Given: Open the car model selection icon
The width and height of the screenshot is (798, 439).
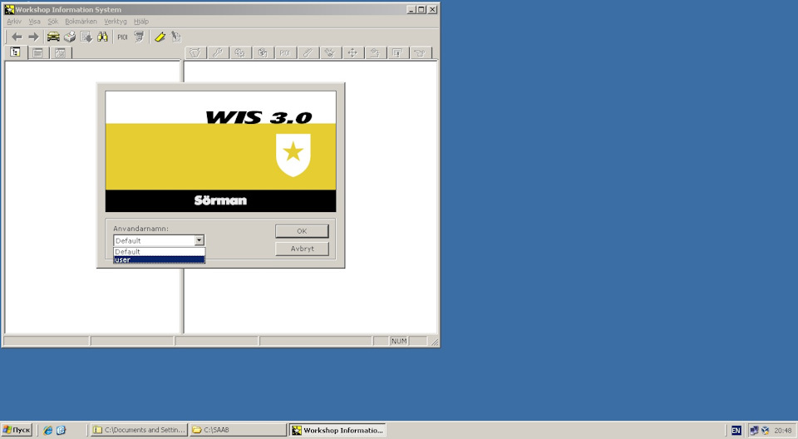Looking at the screenshot, I should coord(53,37).
